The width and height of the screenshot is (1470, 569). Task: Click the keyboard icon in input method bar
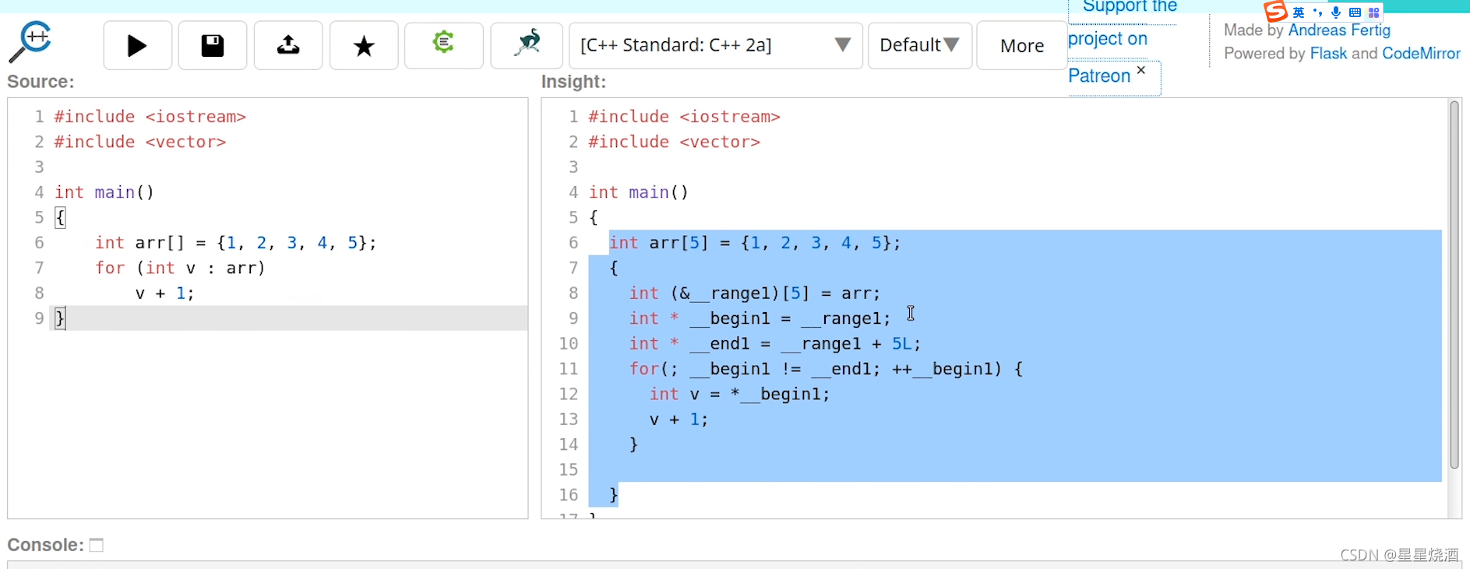coord(1355,12)
